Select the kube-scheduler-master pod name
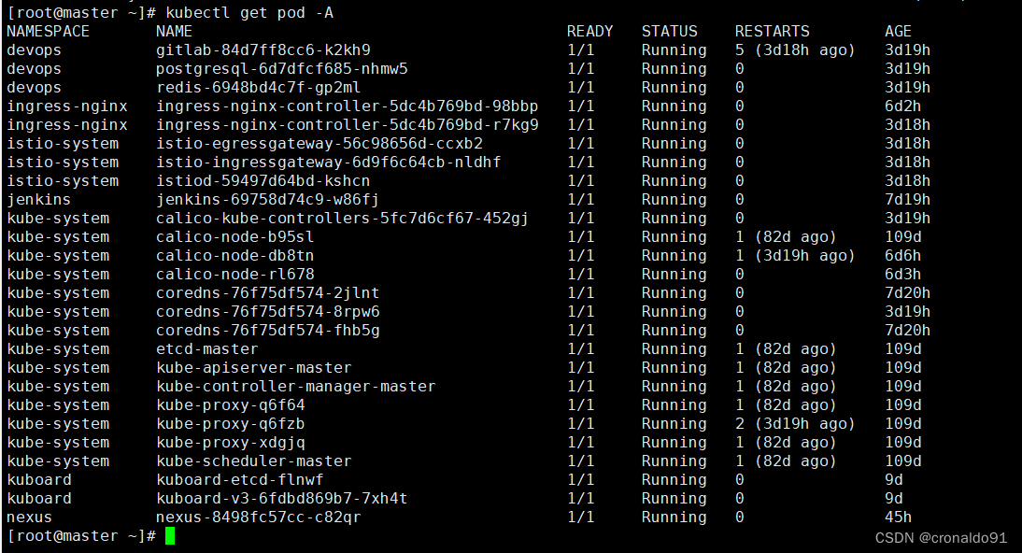1022x553 pixels. [x=253, y=461]
